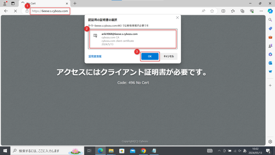Viewport: 275px width, 155px height.
Task: Open the Favorites list icon
Action: 233,11
